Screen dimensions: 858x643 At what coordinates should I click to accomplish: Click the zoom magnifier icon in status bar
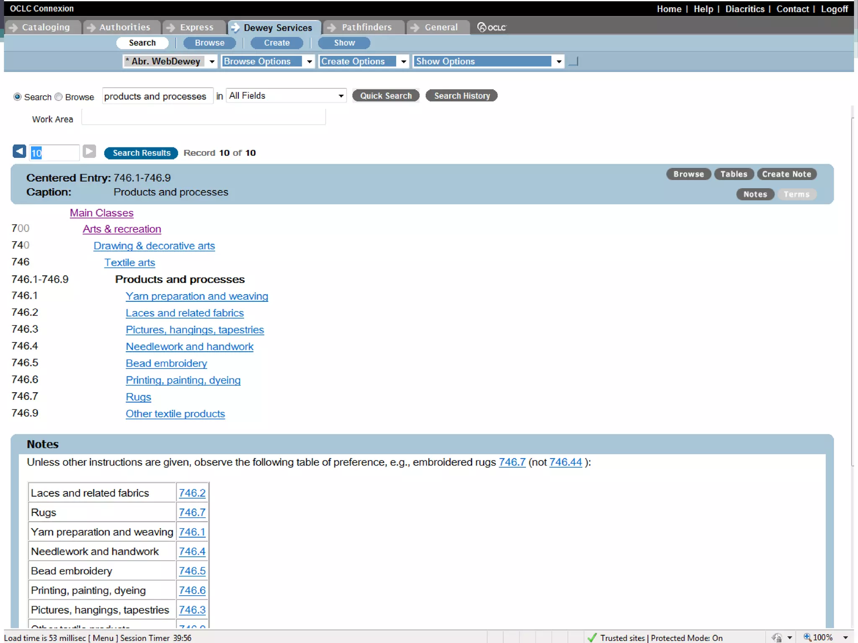click(807, 637)
